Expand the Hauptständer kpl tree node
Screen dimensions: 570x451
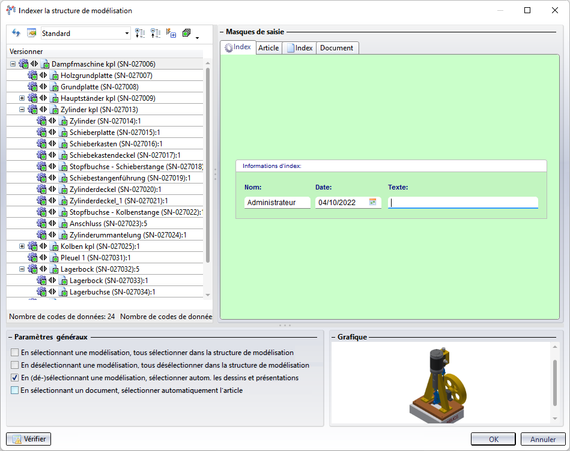[22, 98]
